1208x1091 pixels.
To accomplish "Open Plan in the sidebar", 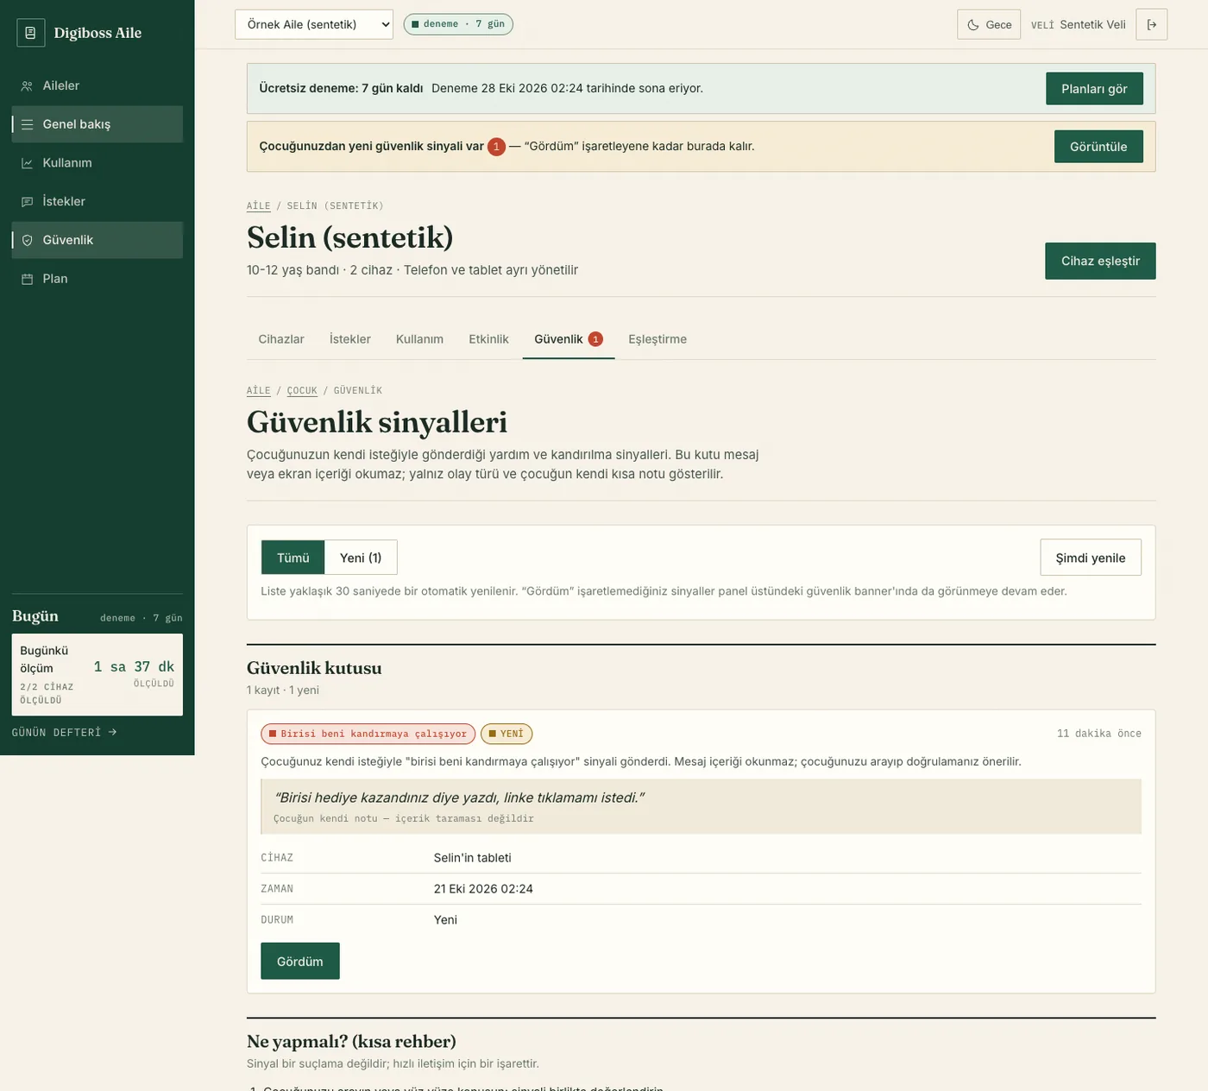I will tap(98, 279).
